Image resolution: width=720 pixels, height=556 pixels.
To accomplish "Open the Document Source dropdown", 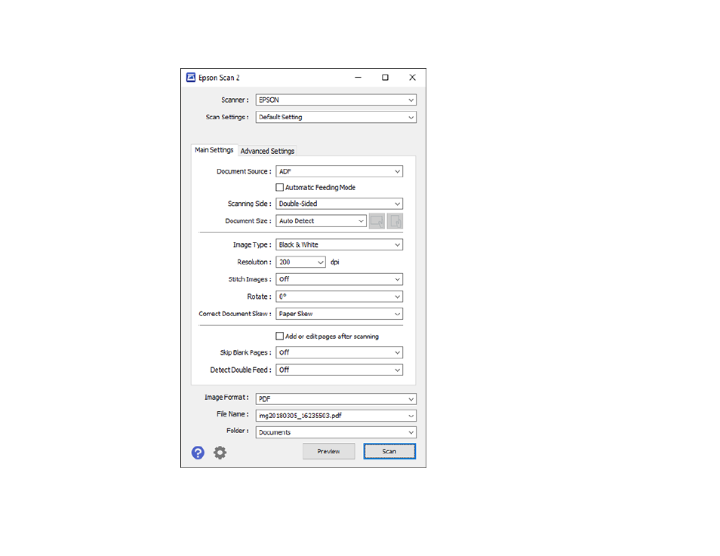I will [340, 171].
